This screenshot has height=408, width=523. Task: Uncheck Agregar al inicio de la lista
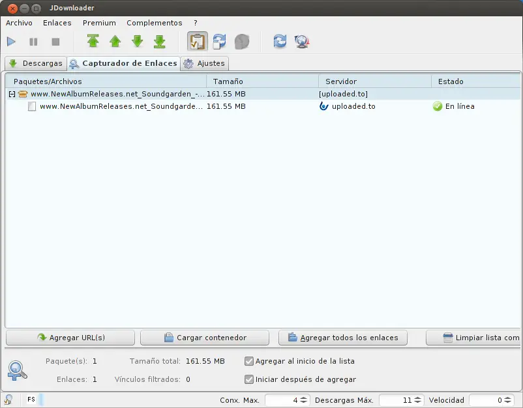pos(249,361)
